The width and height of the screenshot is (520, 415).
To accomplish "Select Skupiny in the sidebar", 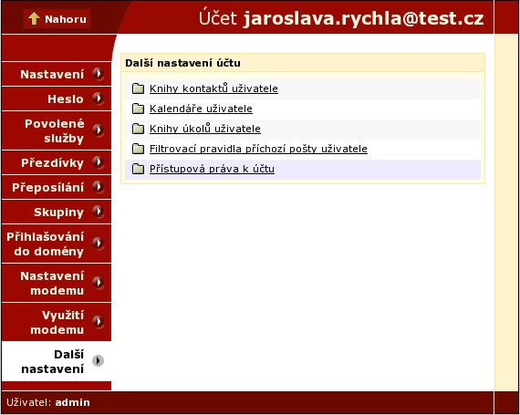I will point(57,212).
